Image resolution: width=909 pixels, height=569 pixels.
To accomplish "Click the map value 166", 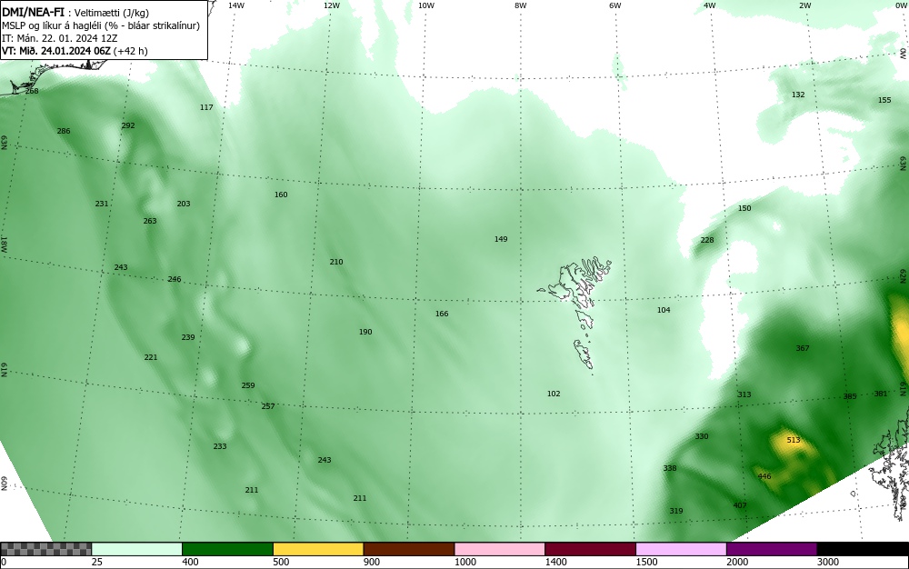I will (x=442, y=314).
